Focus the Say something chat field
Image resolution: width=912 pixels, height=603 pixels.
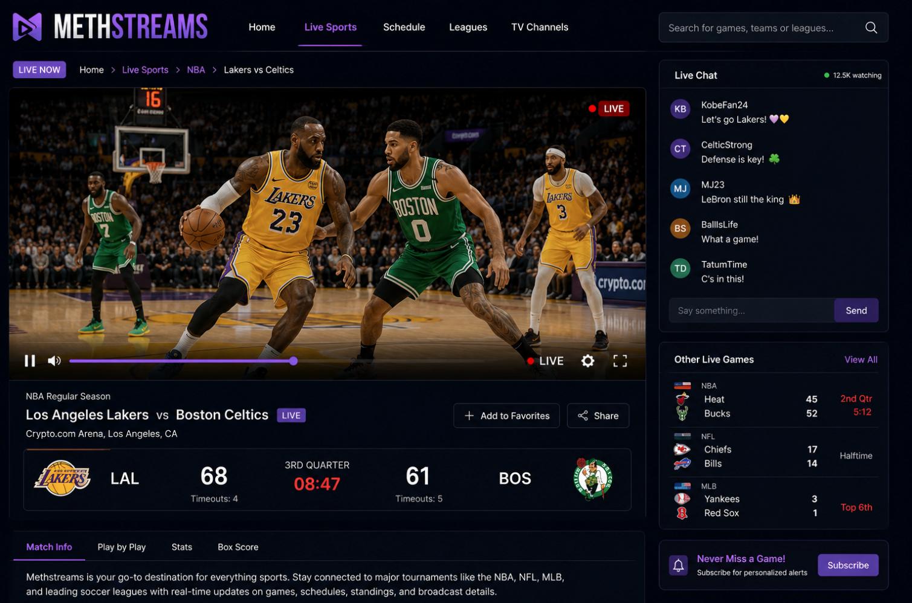click(x=752, y=311)
